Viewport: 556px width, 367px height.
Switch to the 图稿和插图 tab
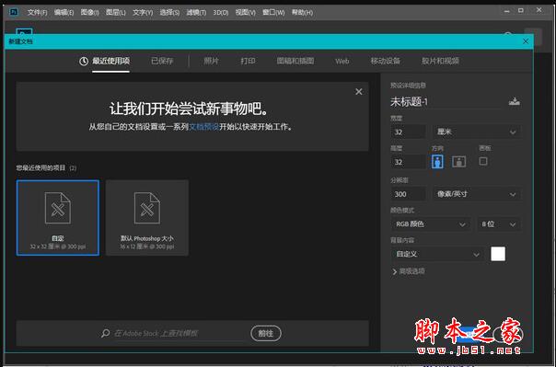[295, 61]
